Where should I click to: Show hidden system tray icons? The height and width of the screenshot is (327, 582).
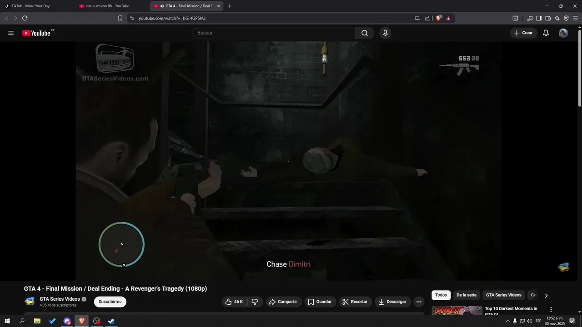tap(507, 321)
